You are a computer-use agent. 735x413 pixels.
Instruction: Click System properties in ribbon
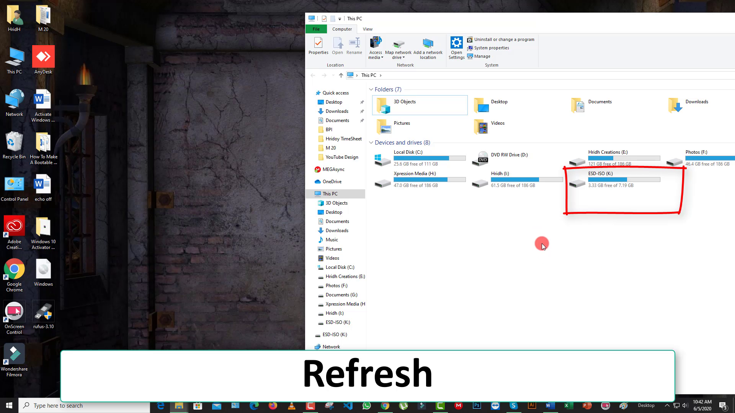point(491,48)
